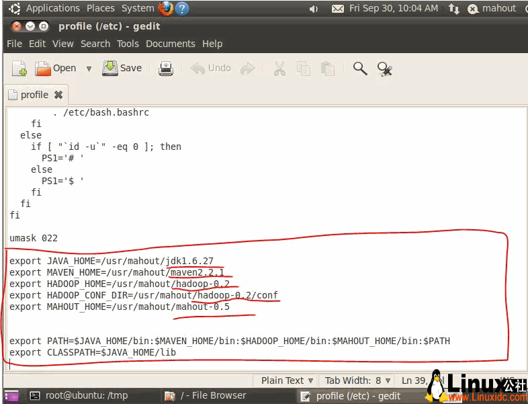Screen dimensions: 528x404
Task: Click the mail envelope indicator
Action: tap(338, 9)
